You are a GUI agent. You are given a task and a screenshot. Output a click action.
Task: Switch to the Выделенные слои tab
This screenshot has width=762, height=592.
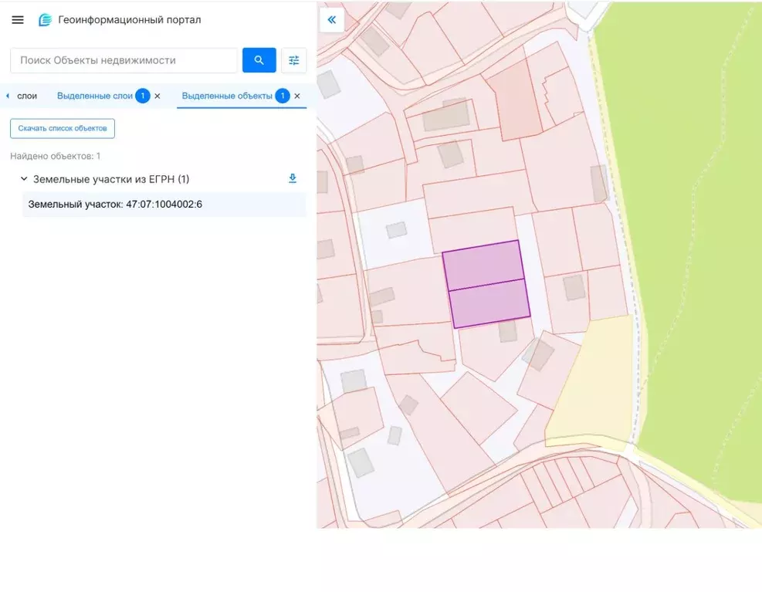94,96
